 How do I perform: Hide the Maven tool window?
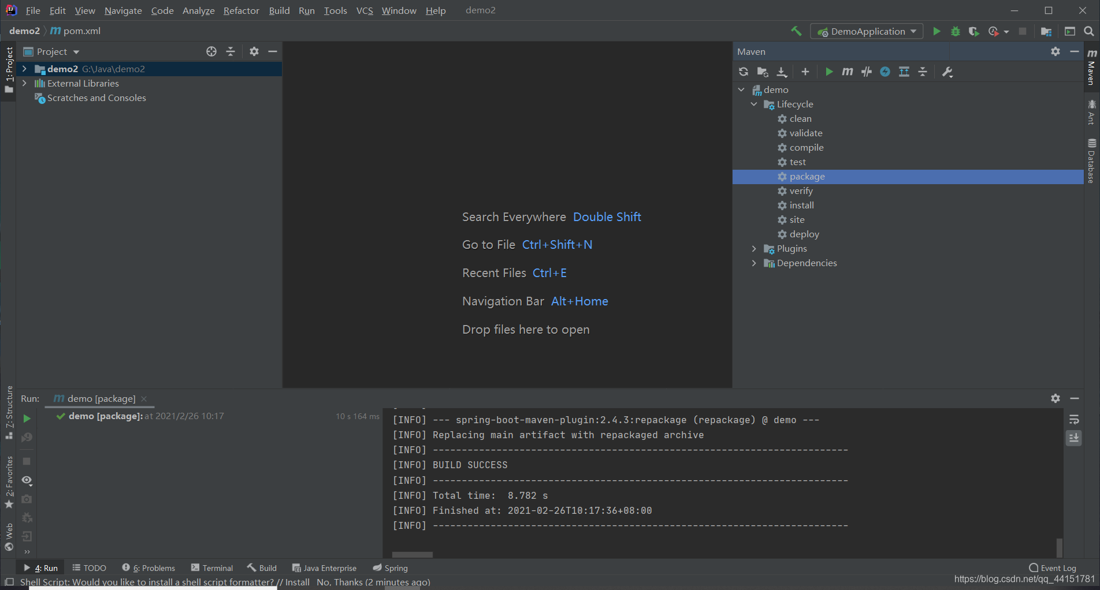(1075, 51)
